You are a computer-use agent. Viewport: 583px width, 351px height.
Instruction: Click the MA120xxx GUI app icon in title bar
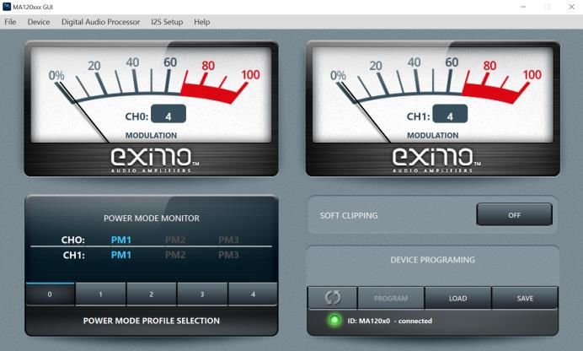(x=7, y=7)
